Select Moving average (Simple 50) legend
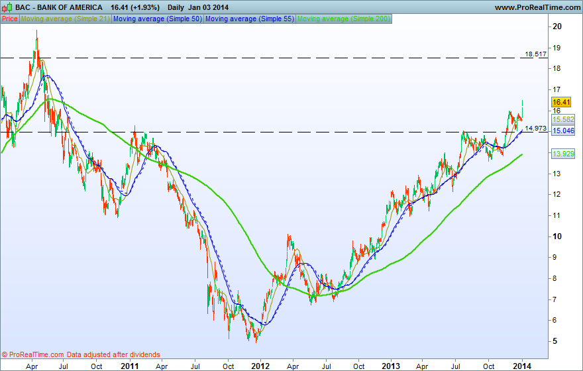 tap(158, 19)
